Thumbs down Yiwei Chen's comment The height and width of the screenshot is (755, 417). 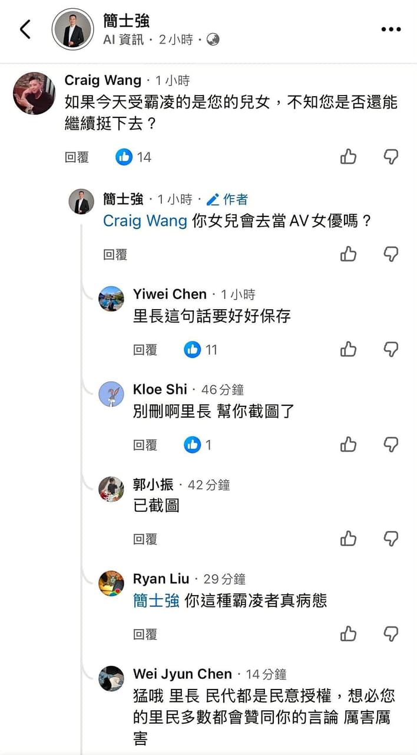tap(391, 349)
